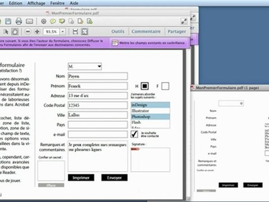Click the Code Postal field with 12345

(98, 105)
